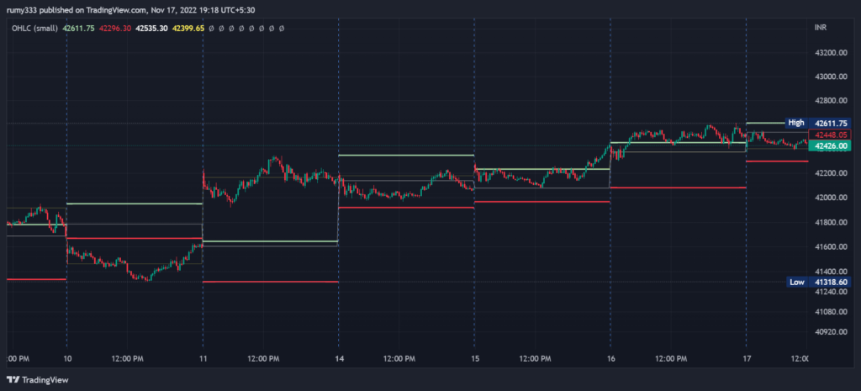
Task: Click date label 17 on the time axis
Action: [747, 358]
